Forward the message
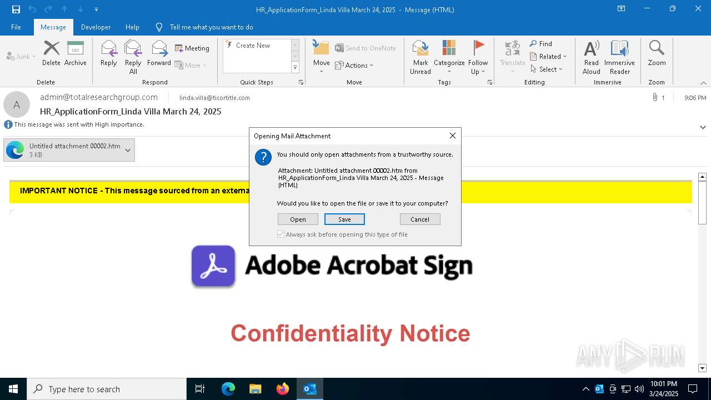Image resolution: width=711 pixels, height=400 pixels. [x=159, y=53]
